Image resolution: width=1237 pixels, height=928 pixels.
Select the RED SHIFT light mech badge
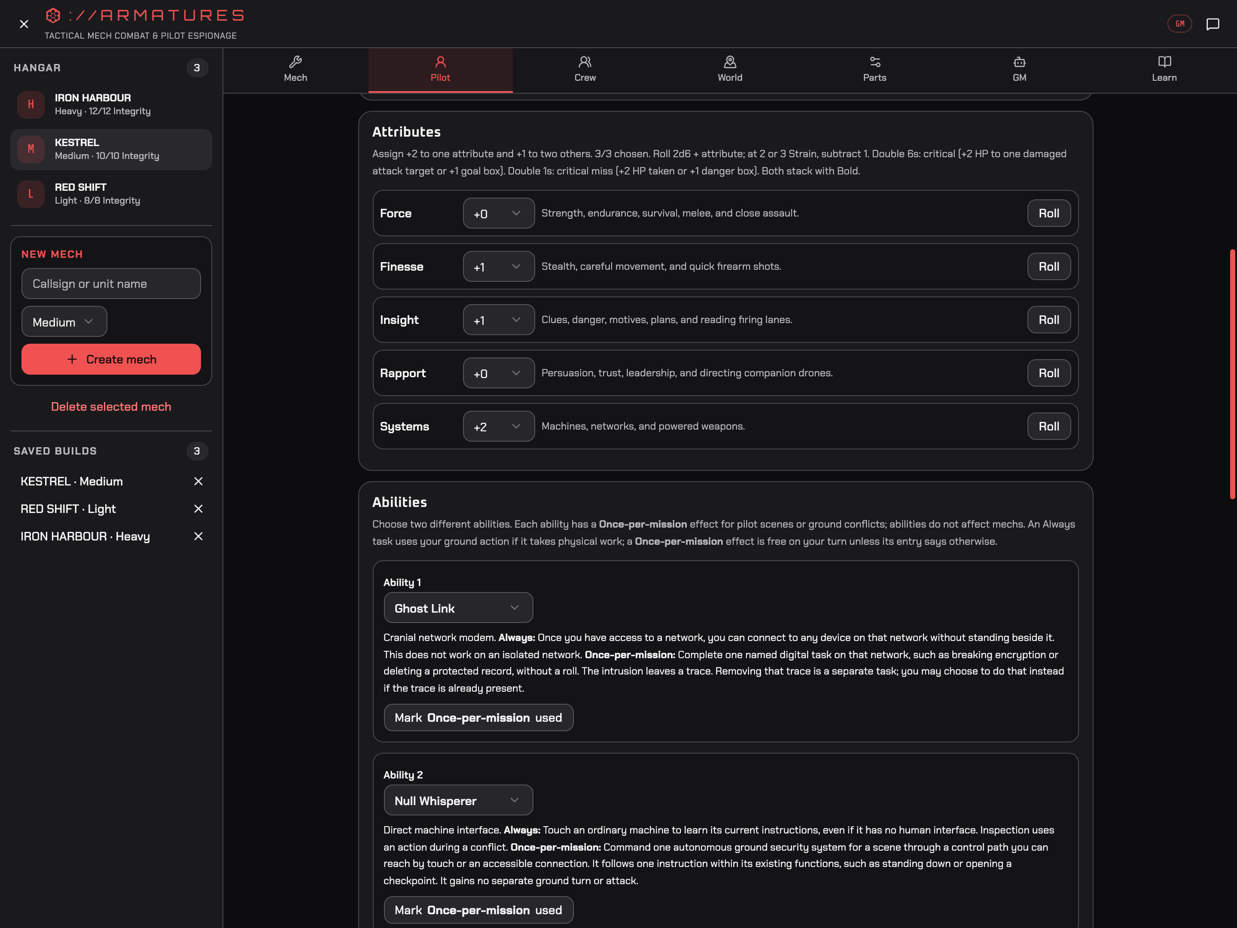[x=31, y=194]
